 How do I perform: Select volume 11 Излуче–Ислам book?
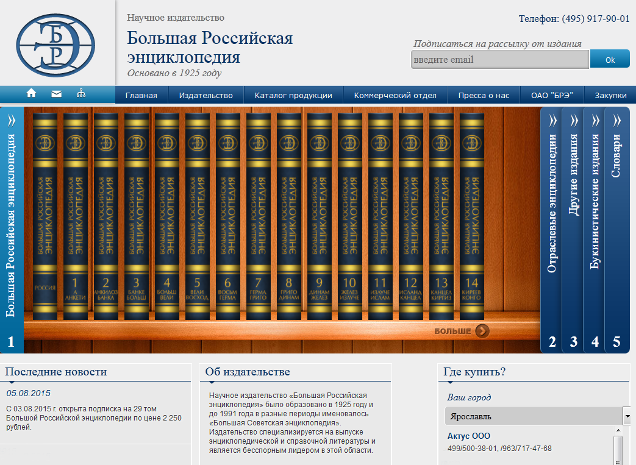pos(381,216)
